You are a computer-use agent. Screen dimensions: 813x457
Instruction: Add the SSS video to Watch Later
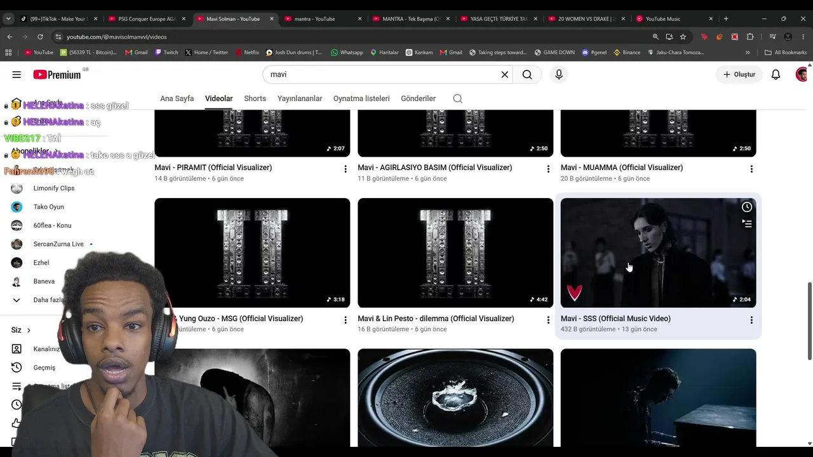747,207
